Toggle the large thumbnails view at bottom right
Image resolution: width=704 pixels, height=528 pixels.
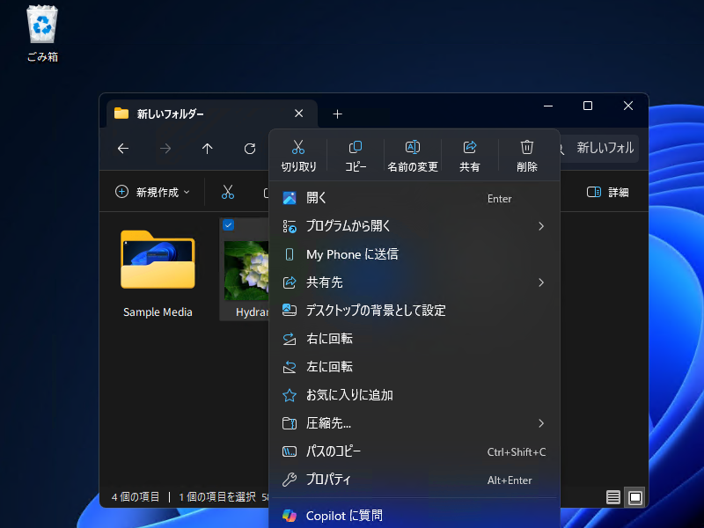[634, 497]
